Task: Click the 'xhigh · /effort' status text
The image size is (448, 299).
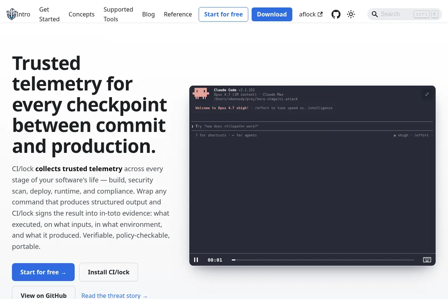Action: tap(411, 135)
